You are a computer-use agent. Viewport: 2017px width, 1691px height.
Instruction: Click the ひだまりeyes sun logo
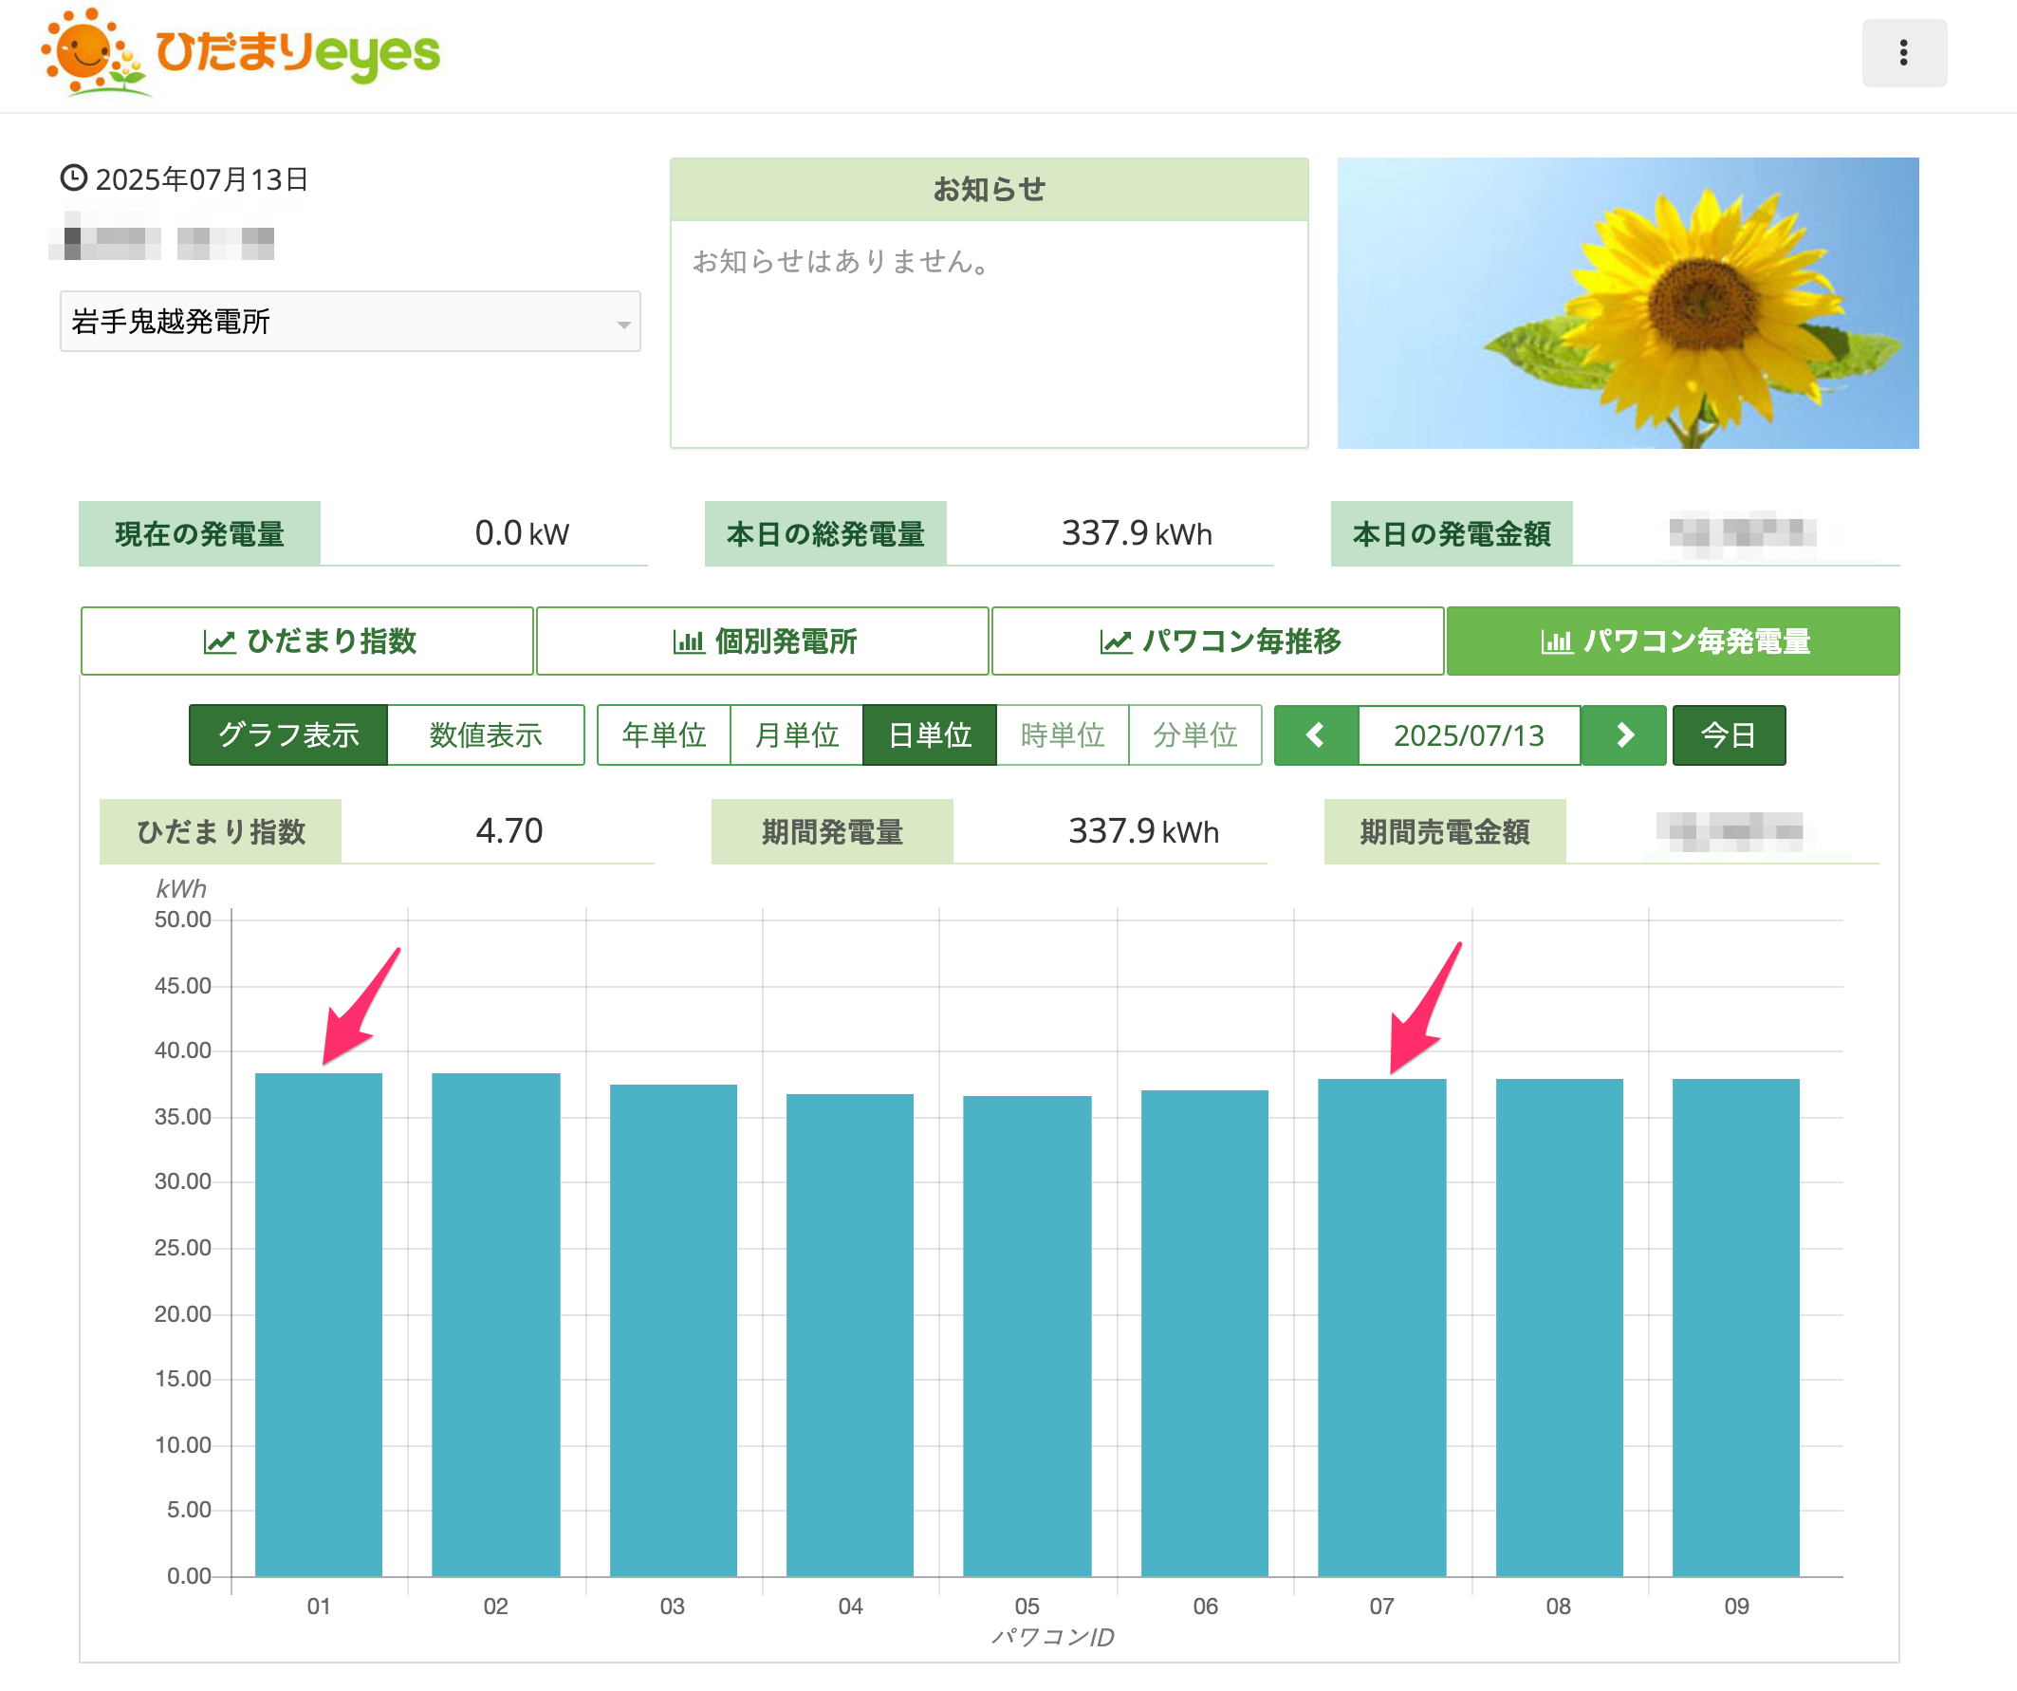click(x=240, y=53)
